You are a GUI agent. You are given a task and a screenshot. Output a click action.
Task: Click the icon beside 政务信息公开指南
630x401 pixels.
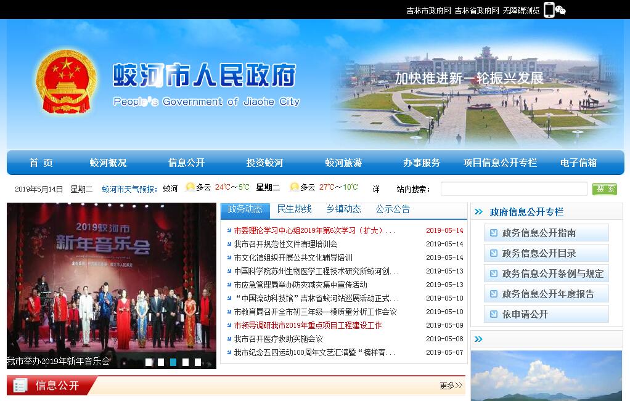(x=493, y=233)
